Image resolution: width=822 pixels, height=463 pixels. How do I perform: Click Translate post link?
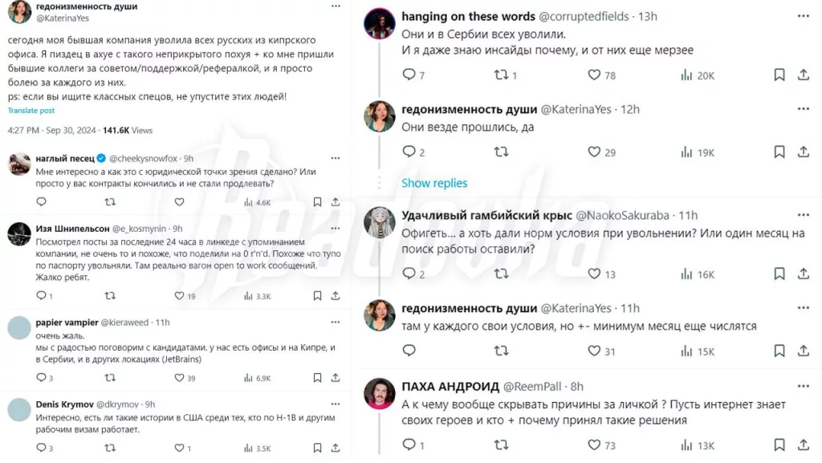31,111
